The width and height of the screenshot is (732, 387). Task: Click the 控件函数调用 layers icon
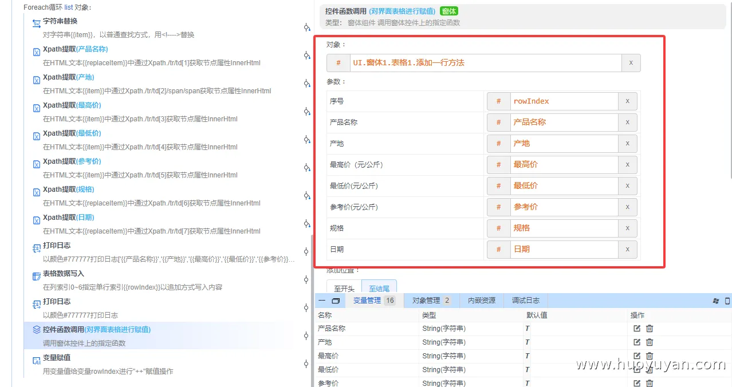click(37, 330)
